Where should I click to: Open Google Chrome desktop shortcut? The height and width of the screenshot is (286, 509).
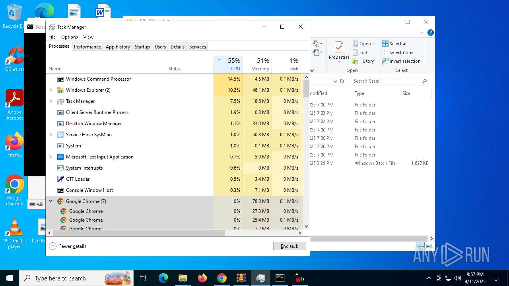pyautogui.click(x=15, y=191)
